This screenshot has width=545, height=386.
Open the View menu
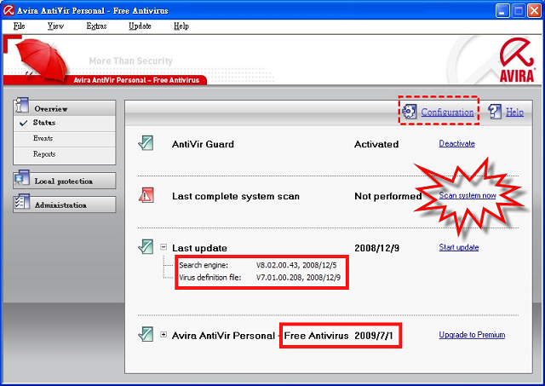55,26
